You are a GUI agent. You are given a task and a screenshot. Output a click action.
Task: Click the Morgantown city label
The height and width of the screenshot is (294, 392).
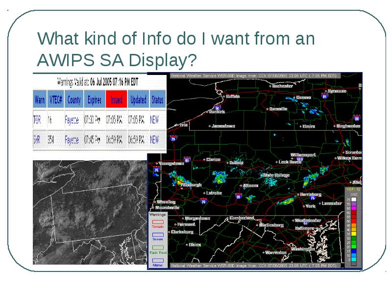[x=197, y=218]
